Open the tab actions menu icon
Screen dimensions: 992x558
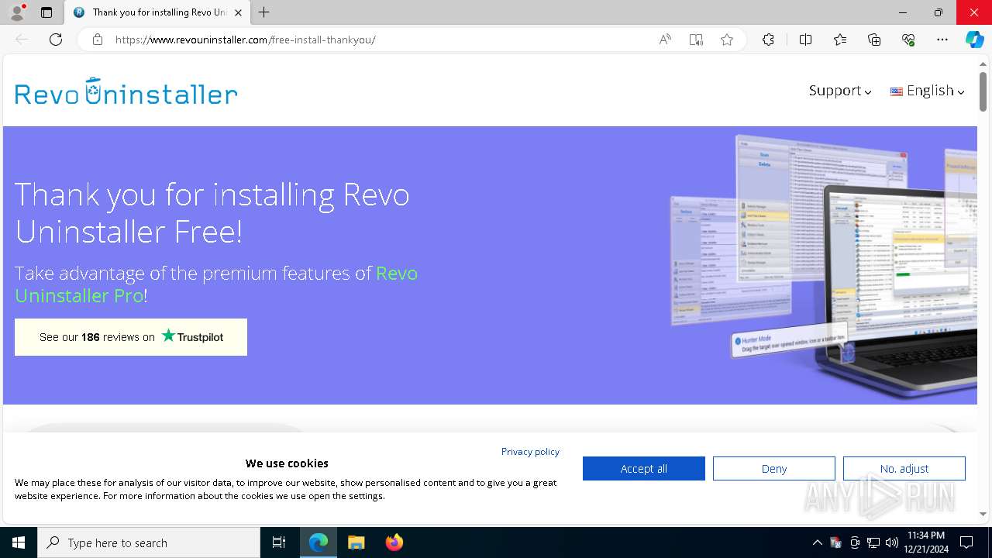click(x=46, y=12)
